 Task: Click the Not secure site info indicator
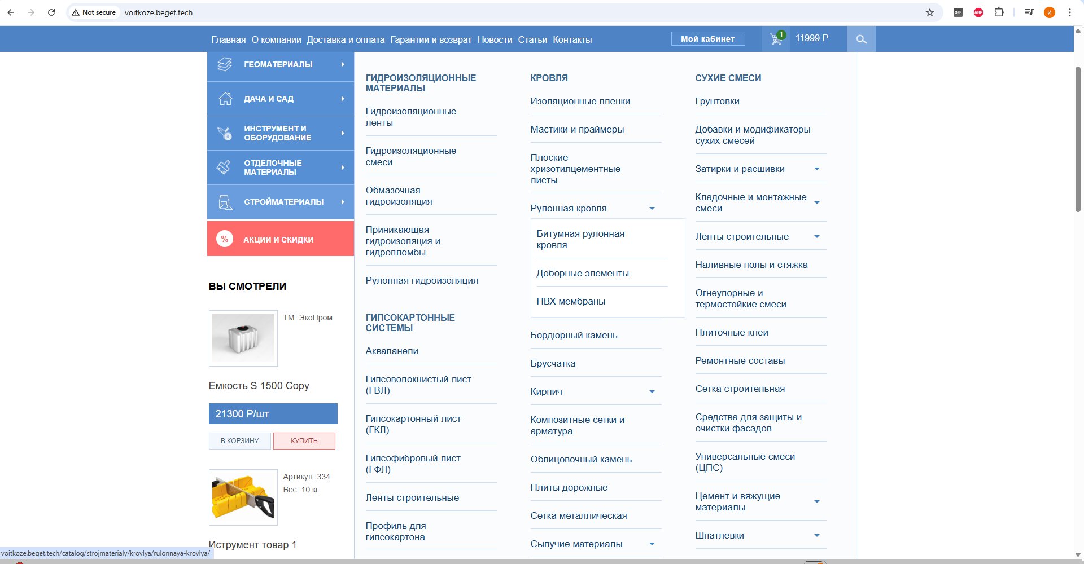pos(94,12)
